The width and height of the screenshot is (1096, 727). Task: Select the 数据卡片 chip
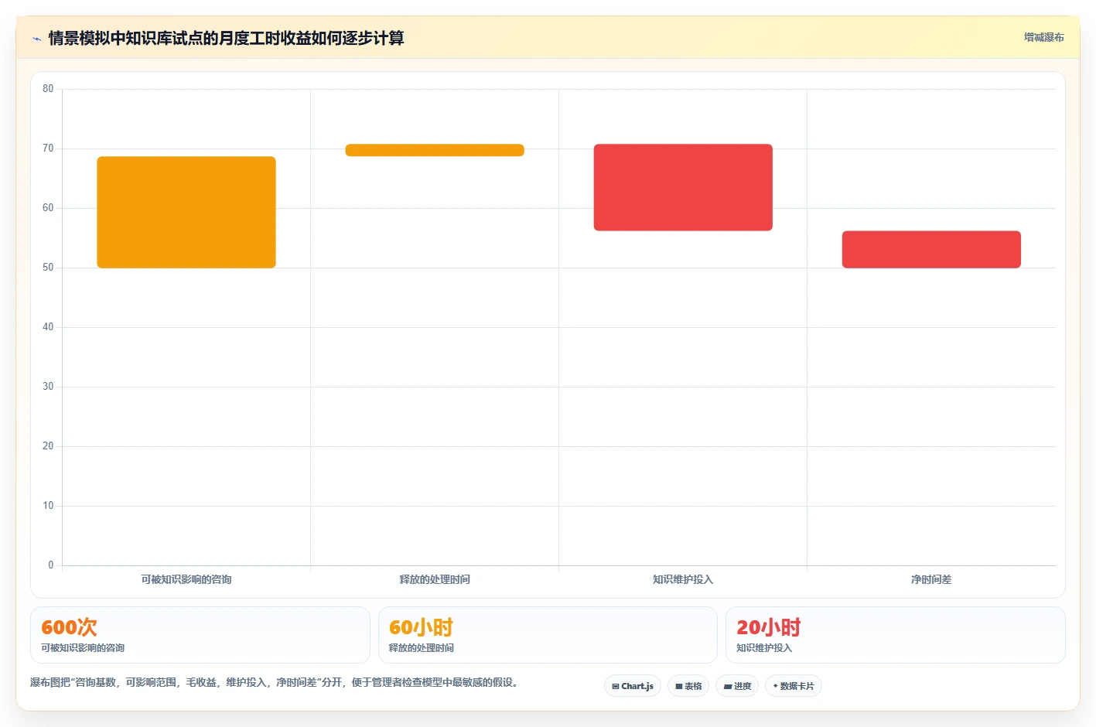[794, 686]
